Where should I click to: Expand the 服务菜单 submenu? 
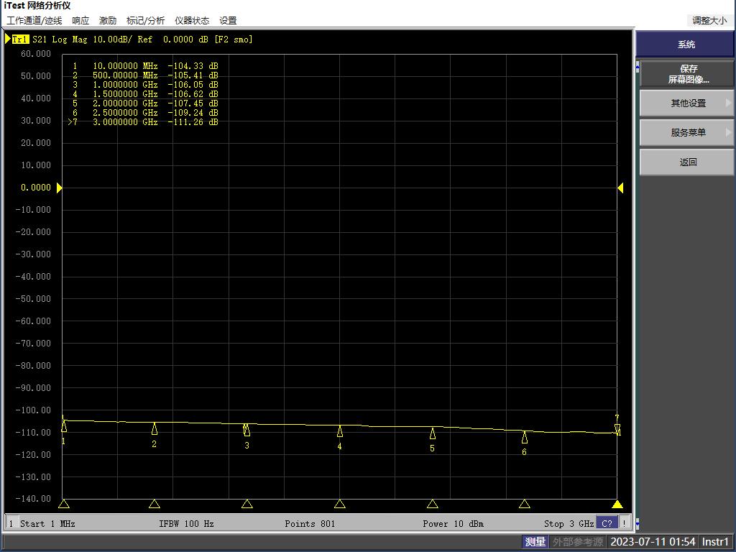click(x=688, y=133)
